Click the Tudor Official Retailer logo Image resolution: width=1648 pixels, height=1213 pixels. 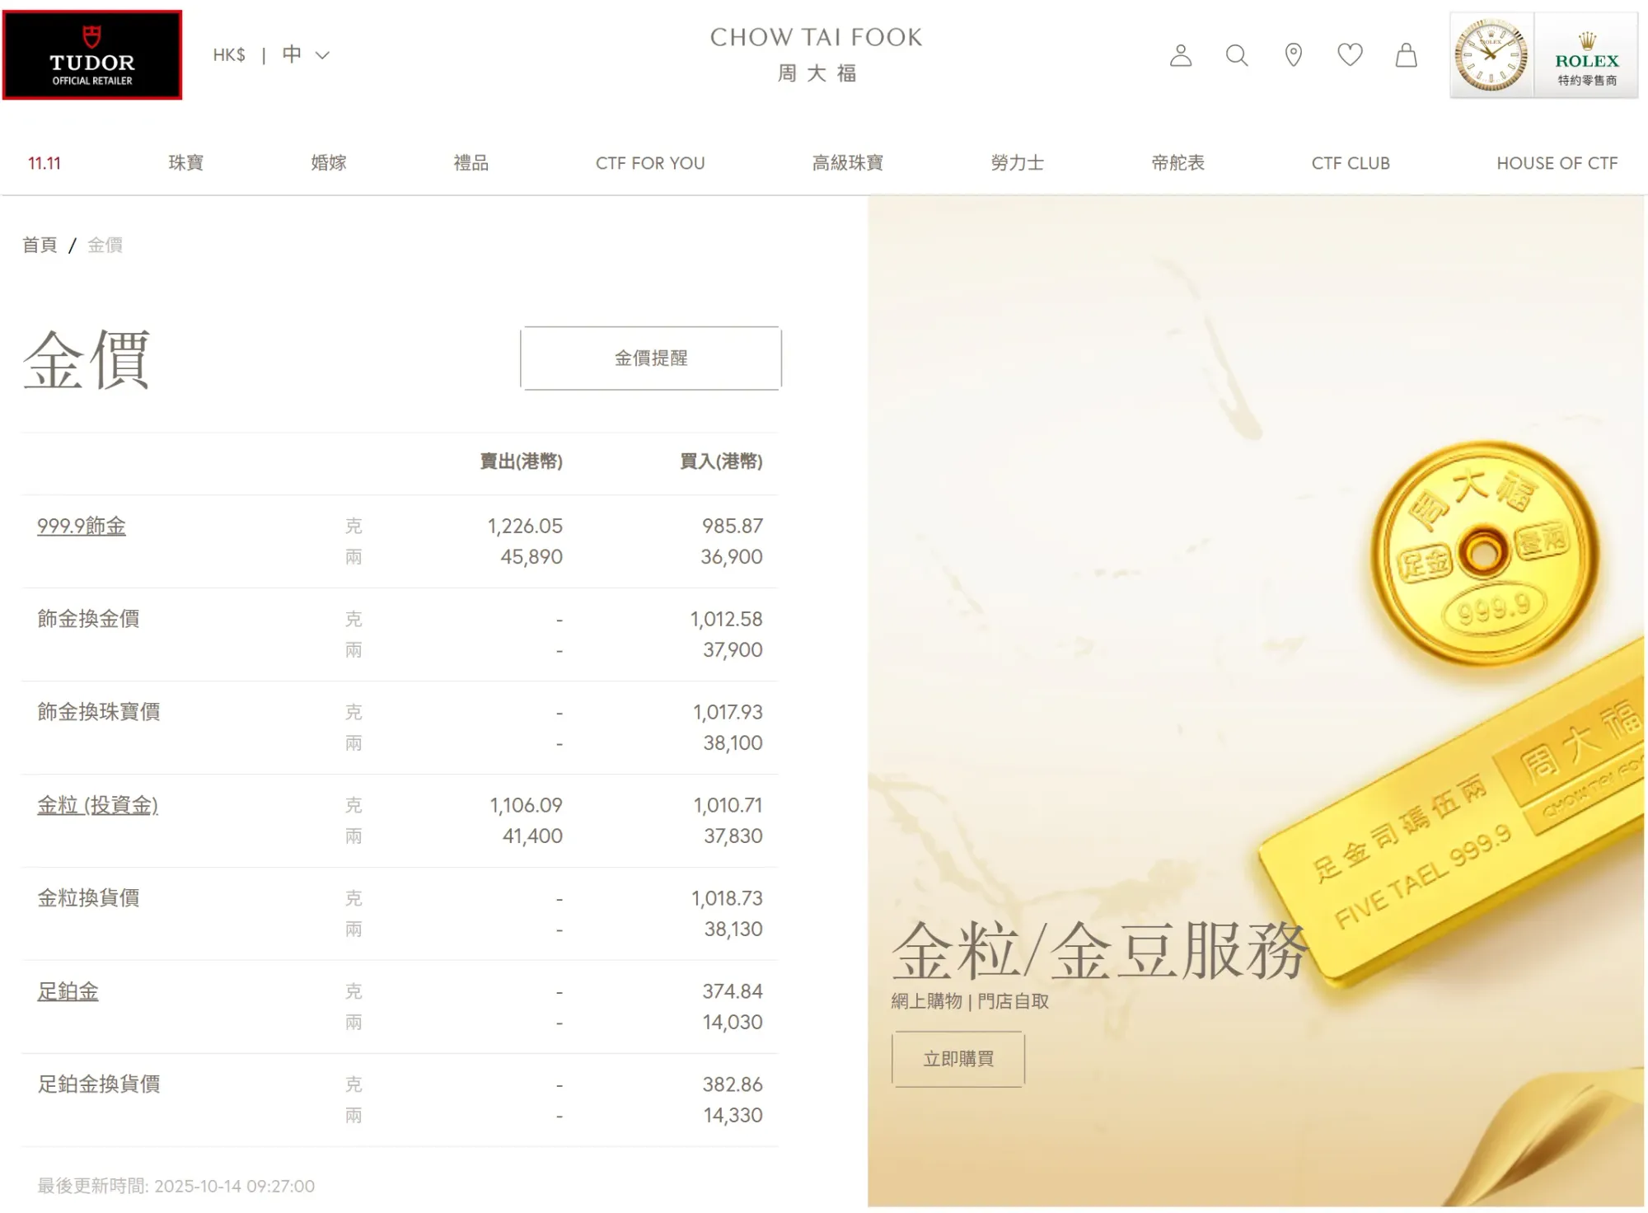pyautogui.click(x=92, y=55)
